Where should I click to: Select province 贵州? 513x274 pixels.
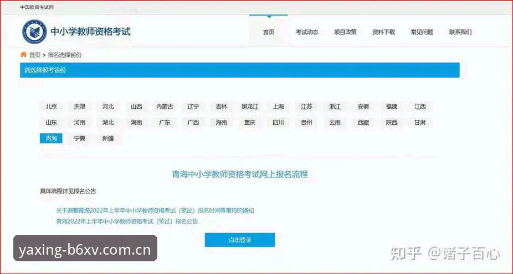(x=306, y=123)
